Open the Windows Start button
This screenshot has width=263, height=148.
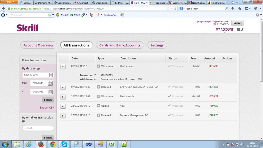(5, 144)
